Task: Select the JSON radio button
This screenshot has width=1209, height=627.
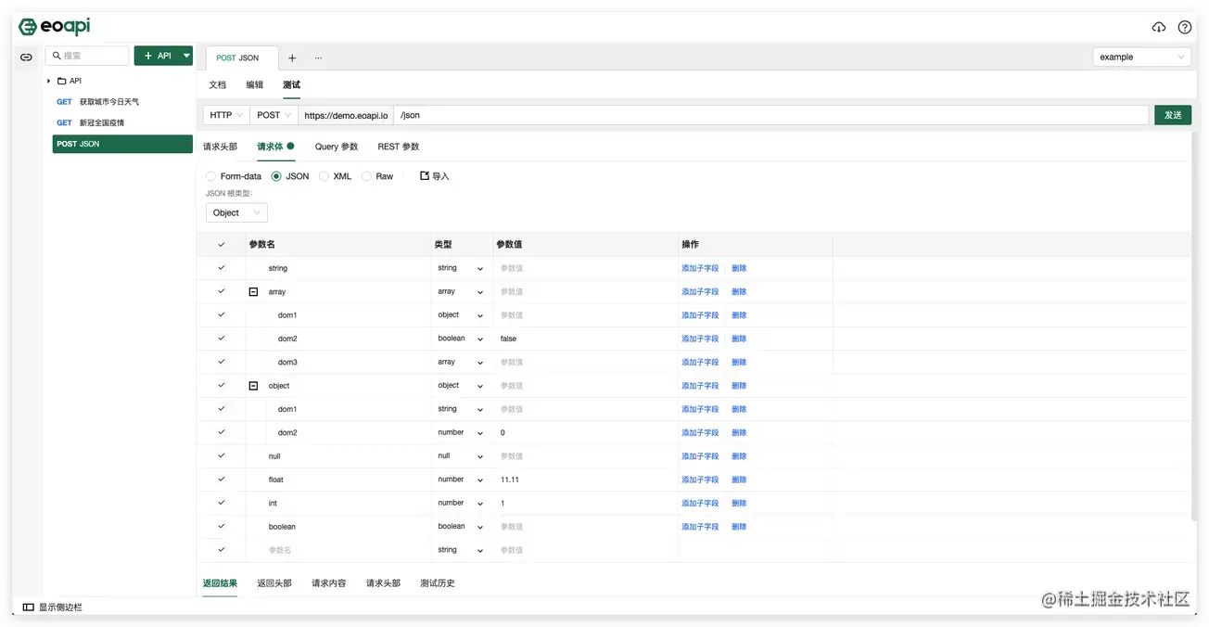Action: coord(276,176)
